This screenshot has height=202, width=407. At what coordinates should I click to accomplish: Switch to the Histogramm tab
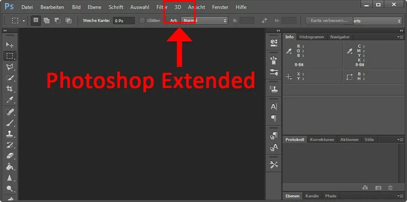[x=312, y=37]
